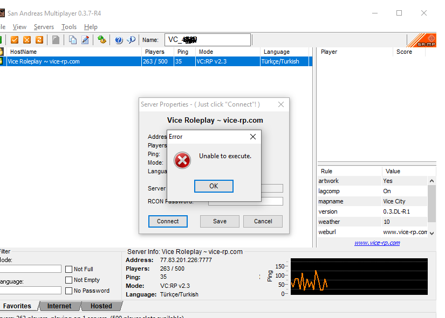Click the Rule column header
Screen dimensions: 445x318
[350, 171]
